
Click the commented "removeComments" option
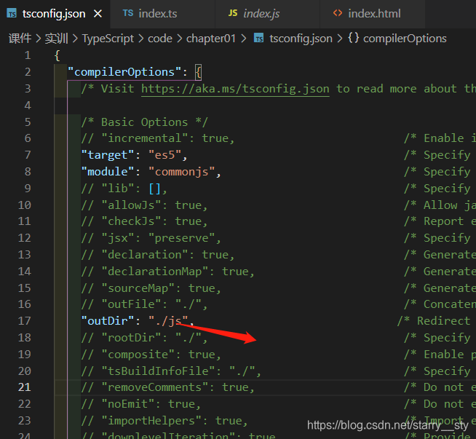coord(168,387)
